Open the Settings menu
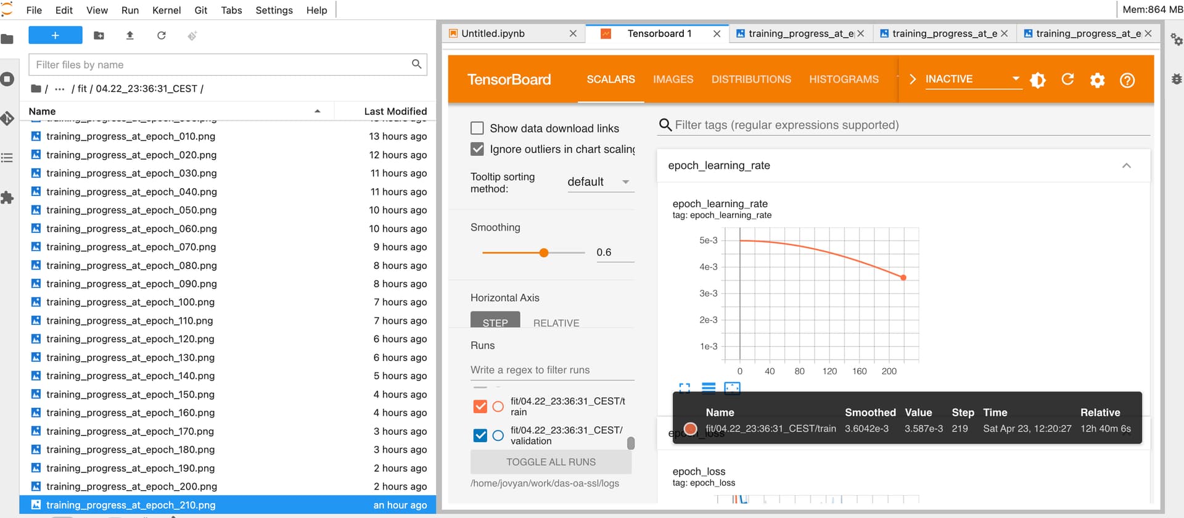This screenshot has width=1184, height=518. [274, 10]
